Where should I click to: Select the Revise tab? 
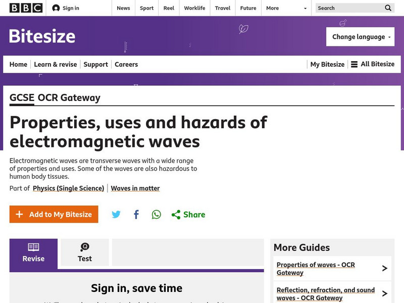point(33,252)
